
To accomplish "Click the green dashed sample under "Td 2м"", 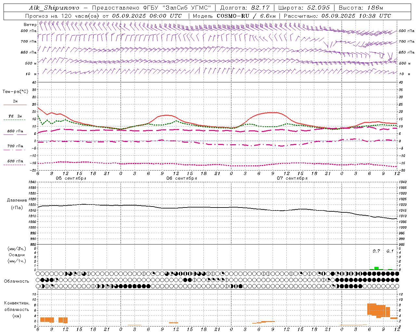I will (x=15, y=120).
